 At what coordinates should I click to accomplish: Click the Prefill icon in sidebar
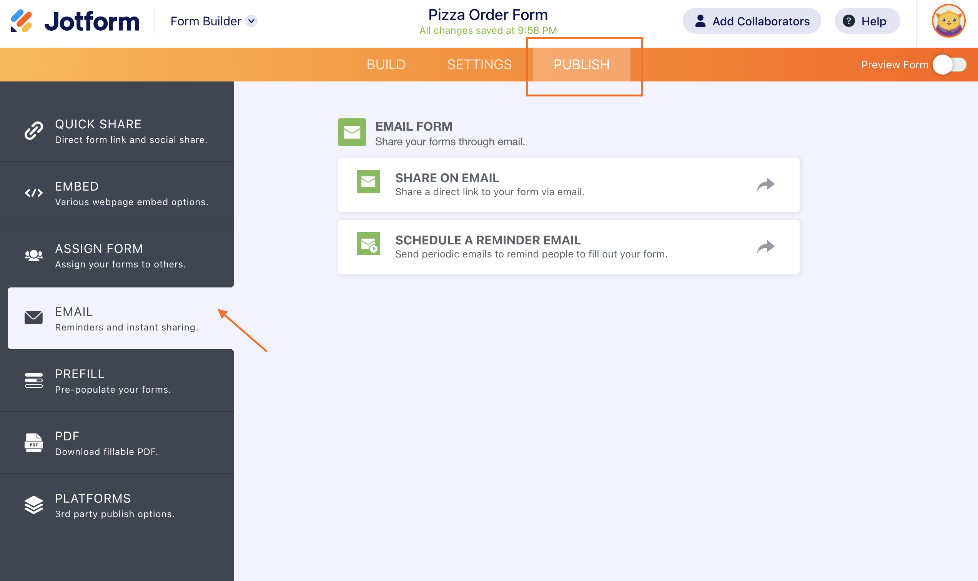[x=34, y=380]
